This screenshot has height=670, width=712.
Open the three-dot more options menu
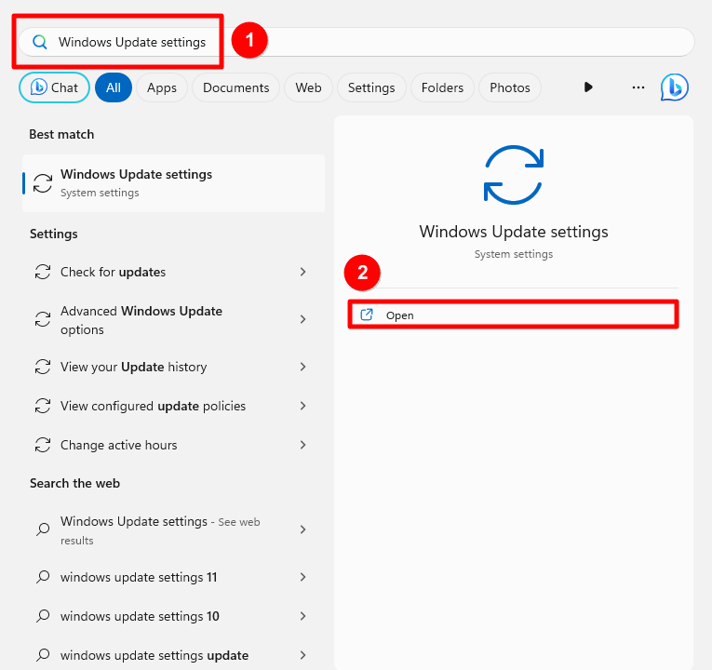tap(638, 87)
